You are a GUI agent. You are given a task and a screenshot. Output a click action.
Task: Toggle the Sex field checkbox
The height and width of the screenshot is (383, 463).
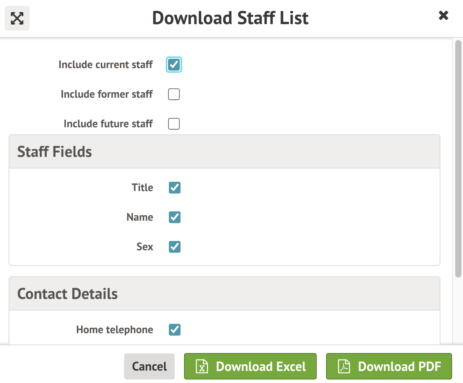coord(175,247)
